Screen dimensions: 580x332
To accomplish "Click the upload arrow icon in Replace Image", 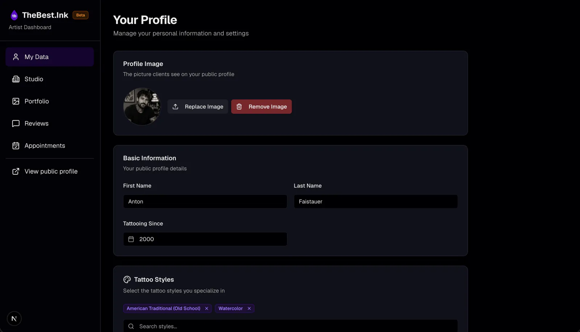I will pyautogui.click(x=175, y=107).
